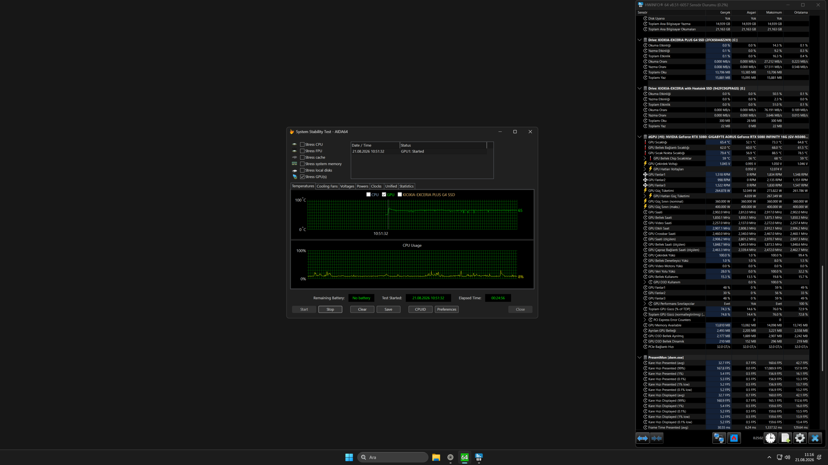
Task: Toggle GPU graph legend checkbox
Action: (384, 194)
